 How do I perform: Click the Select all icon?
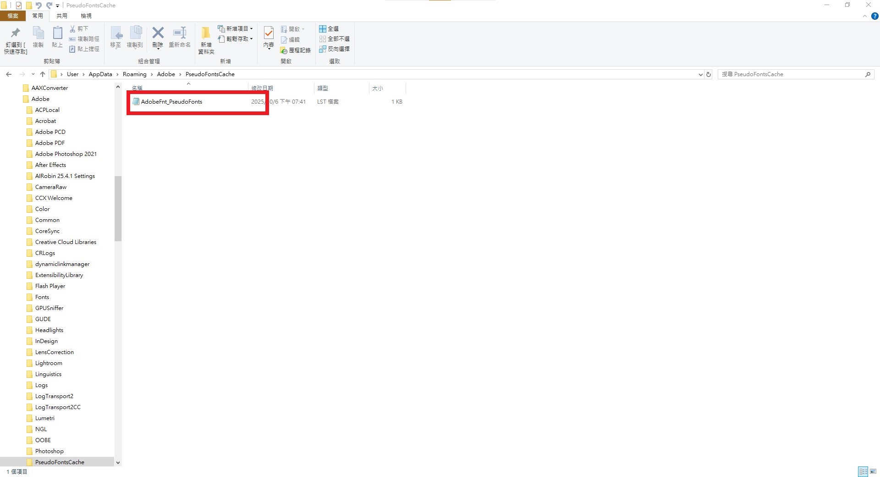click(323, 29)
